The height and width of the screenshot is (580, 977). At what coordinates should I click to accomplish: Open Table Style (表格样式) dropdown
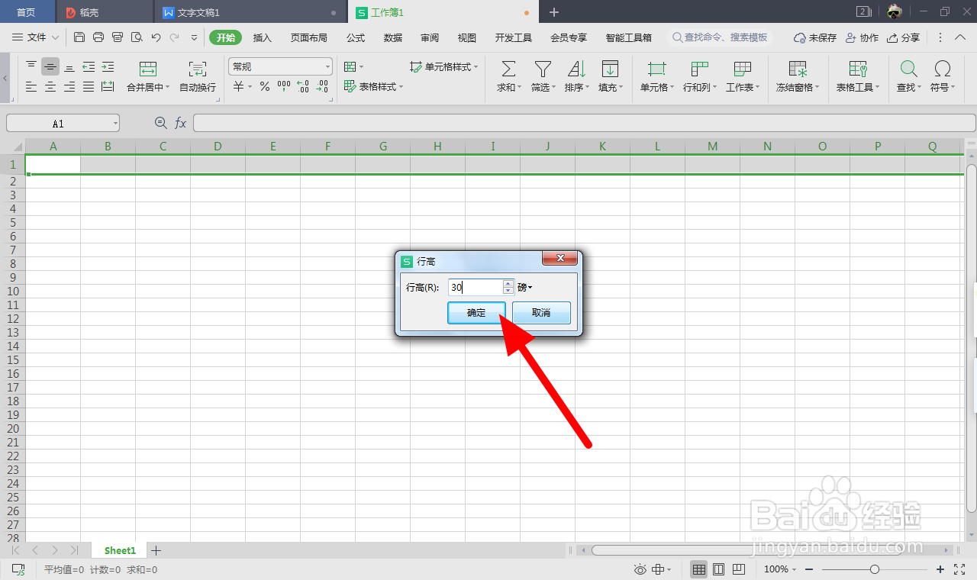point(375,87)
